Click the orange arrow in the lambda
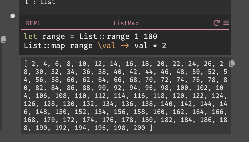 125,46
